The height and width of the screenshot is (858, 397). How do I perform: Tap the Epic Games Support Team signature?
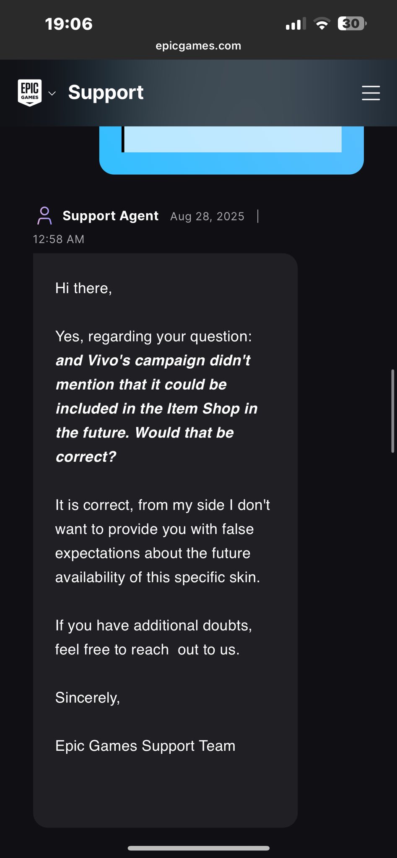tap(145, 746)
